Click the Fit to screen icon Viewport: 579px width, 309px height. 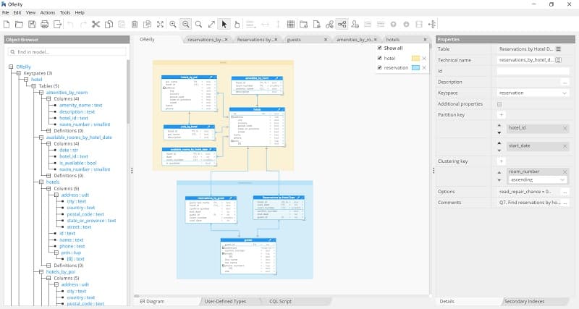[160, 25]
